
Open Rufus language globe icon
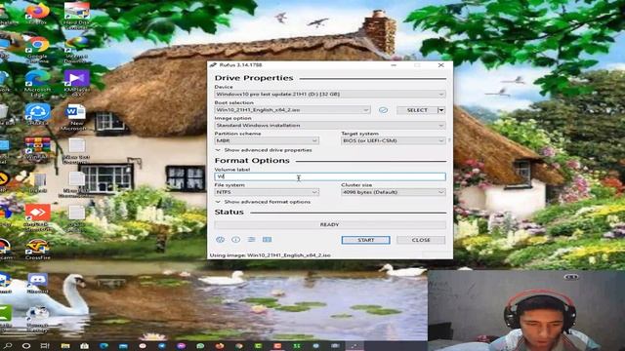tap(220, 240)
